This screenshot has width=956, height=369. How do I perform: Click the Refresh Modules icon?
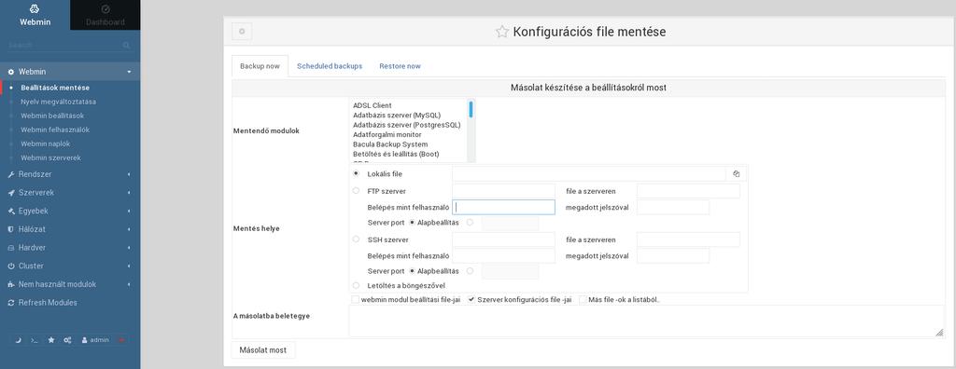point(11,303)
